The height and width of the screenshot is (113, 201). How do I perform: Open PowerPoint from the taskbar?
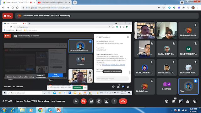point(59,110)
